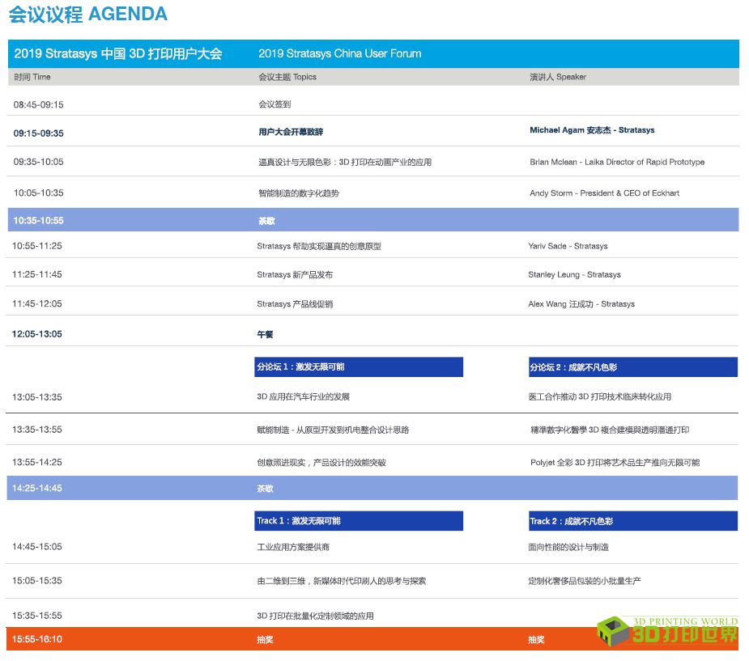Click the 创意照进现实 产品设计 topic
The image size is (749, 661).
(x=321, y=463)
